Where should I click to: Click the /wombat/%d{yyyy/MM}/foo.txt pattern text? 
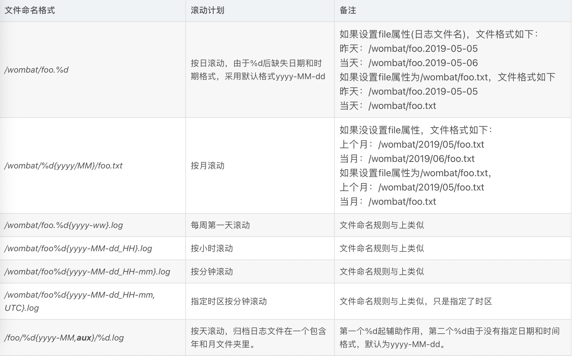[63, 165]
